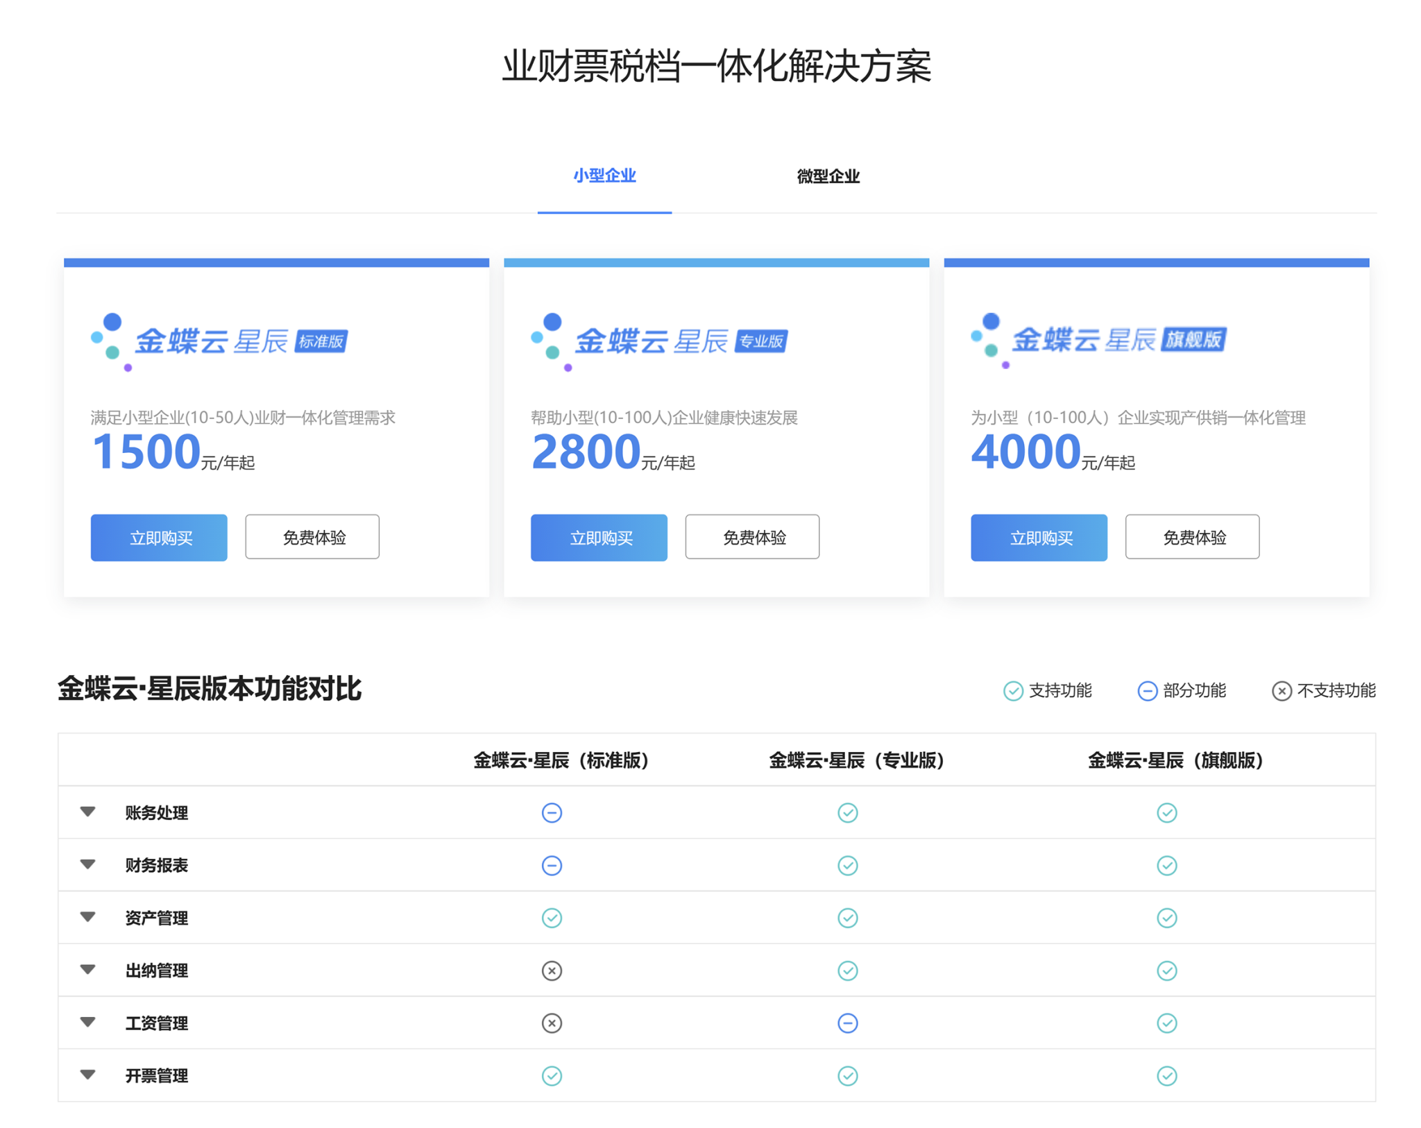1421x1128 pixels.
Task: Click the 金蝶云星辰 旗舰版 logo
Action: click(x=1098, y=339)
